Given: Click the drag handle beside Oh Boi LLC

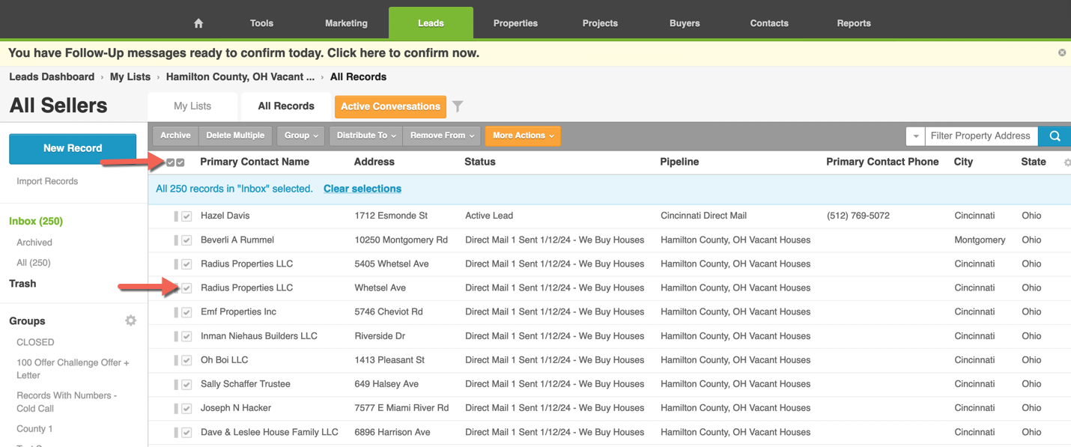Looking at the screenshot, I should pyautogui.click(x=176, y=360).
